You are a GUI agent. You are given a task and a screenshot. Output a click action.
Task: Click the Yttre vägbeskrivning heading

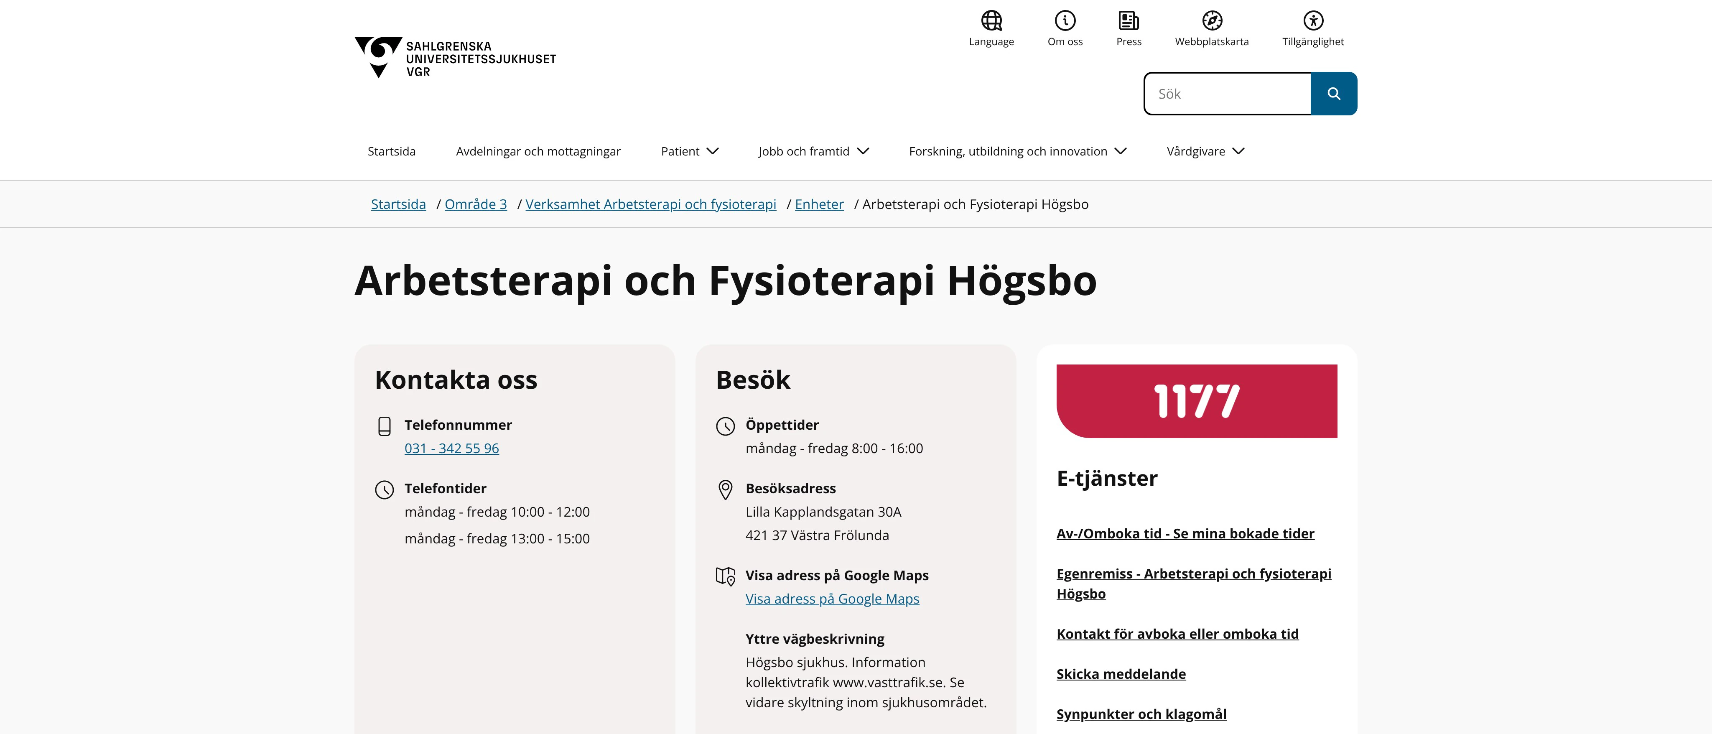815,640
